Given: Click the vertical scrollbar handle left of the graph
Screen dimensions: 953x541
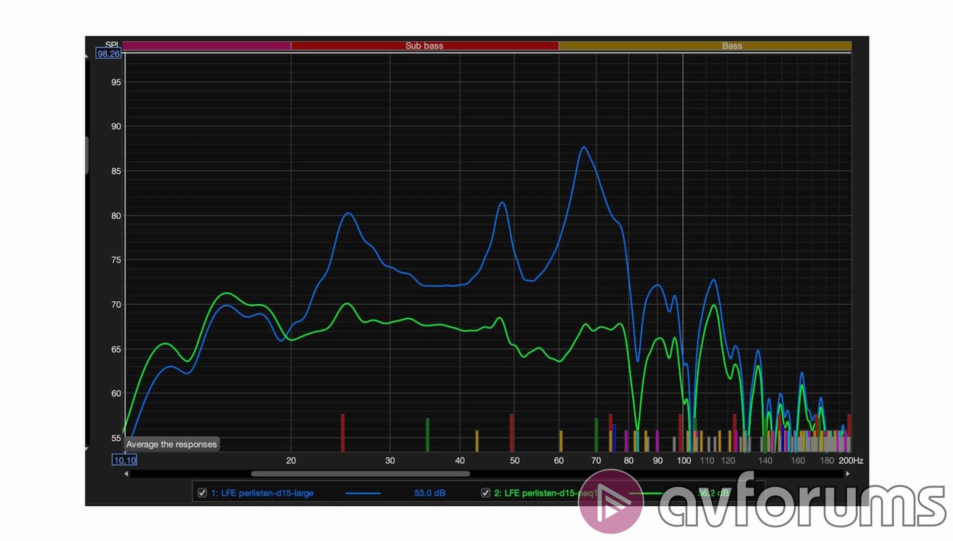Looking at the screenshot, I should [x=87, y=155].
